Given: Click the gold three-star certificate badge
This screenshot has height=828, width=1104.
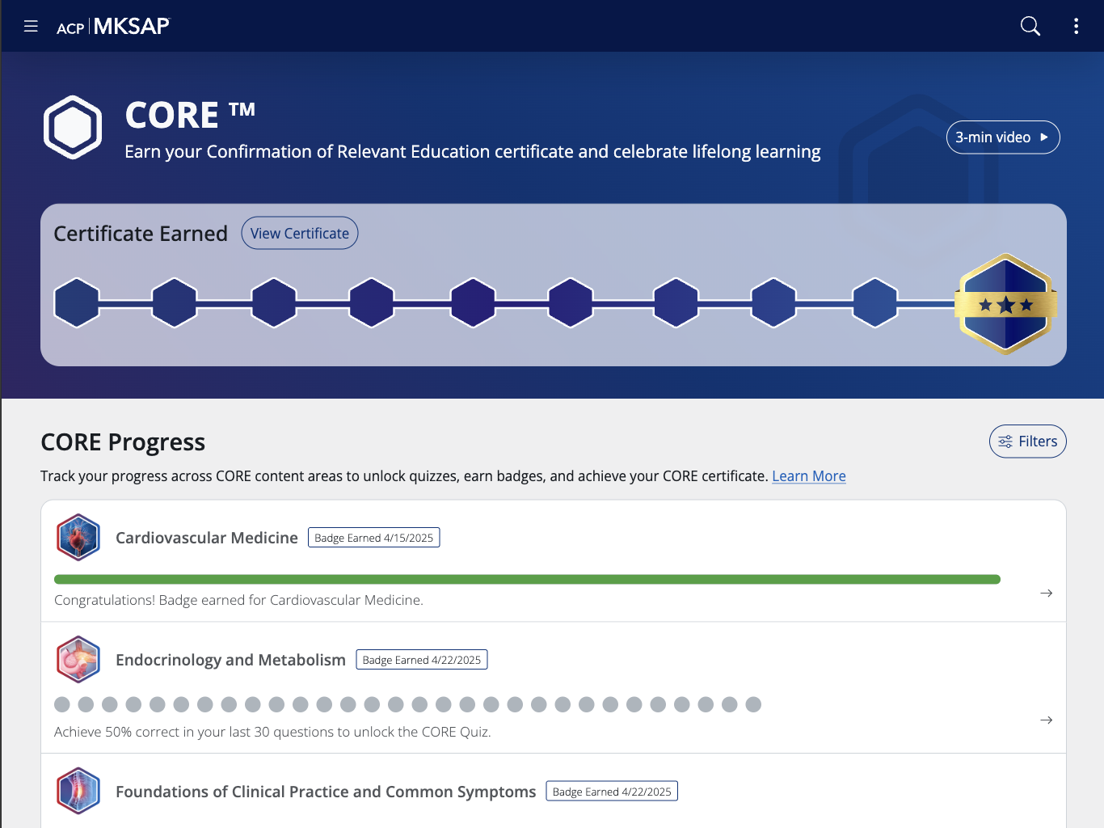Looking at the screenshot, I should [x=1005, y=302].
